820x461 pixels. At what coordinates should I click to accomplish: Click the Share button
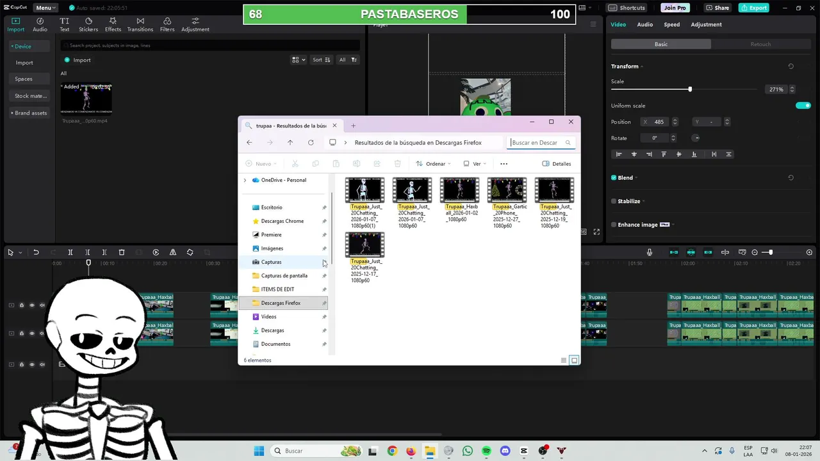point(717,8)
